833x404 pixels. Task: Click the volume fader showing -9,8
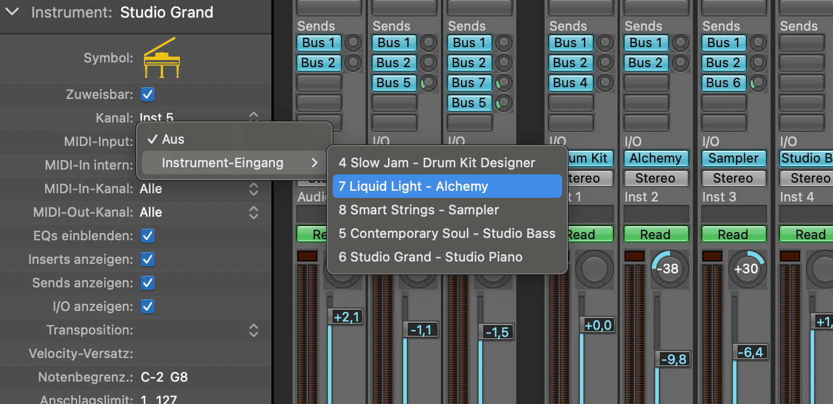(x=673, y=359)
